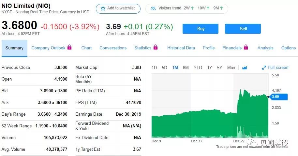Click the 10W green up arrow
This screenshot has height=156, width=298.
pos(208,8)
